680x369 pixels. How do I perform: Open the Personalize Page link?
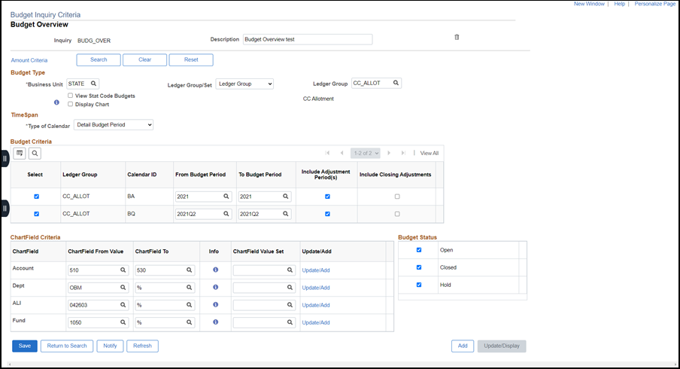[x=655, y=4]
